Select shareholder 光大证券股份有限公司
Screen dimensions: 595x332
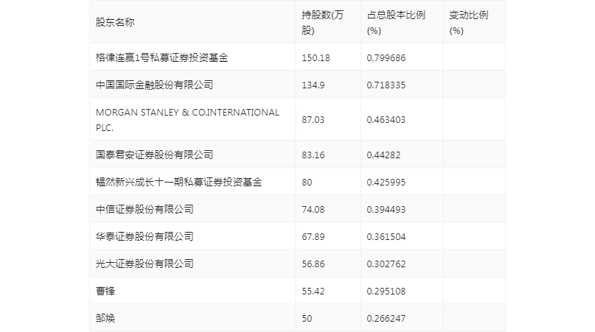(x=145, y=264)
